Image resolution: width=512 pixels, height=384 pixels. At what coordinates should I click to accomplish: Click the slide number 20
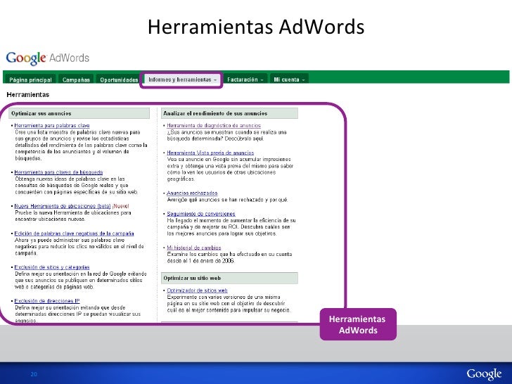(x=34, y=374)
